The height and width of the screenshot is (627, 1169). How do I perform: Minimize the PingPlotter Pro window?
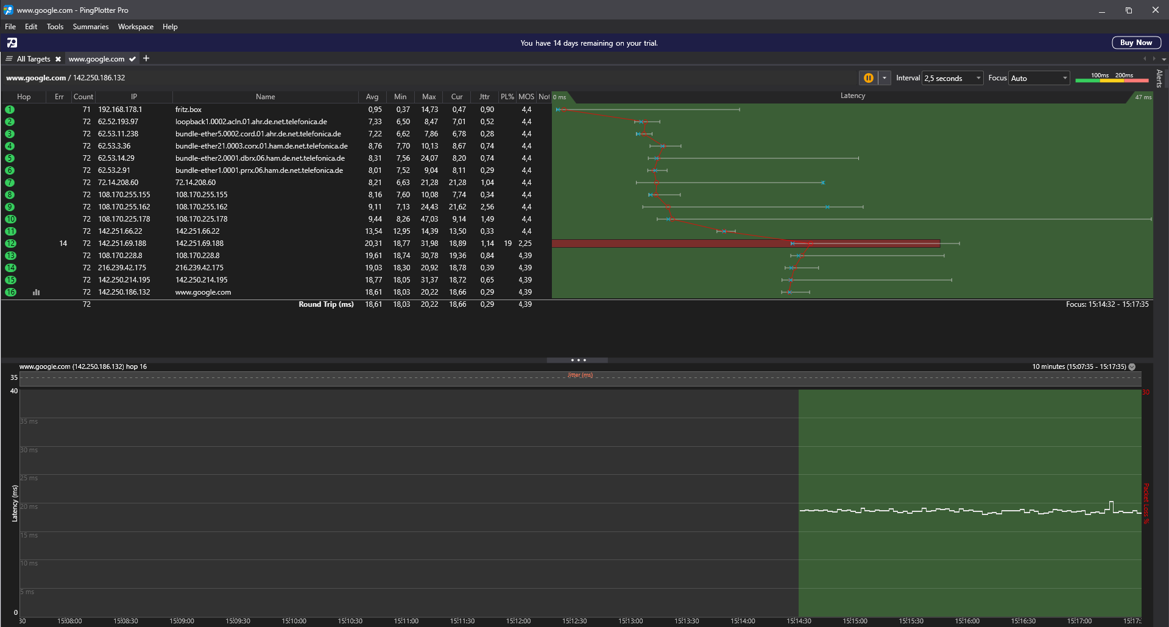click(x=1101, y=10)
